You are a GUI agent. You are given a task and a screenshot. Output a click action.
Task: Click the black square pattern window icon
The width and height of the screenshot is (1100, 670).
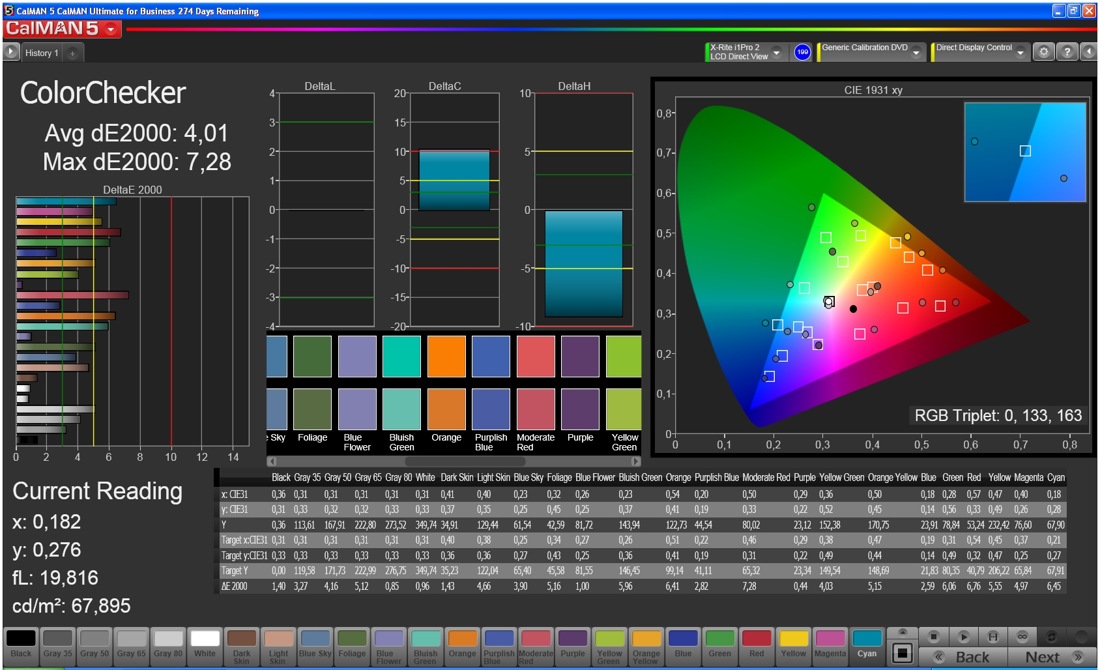903,652
